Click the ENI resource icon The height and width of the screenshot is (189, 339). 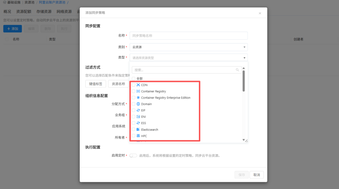[x=138, y=117]
